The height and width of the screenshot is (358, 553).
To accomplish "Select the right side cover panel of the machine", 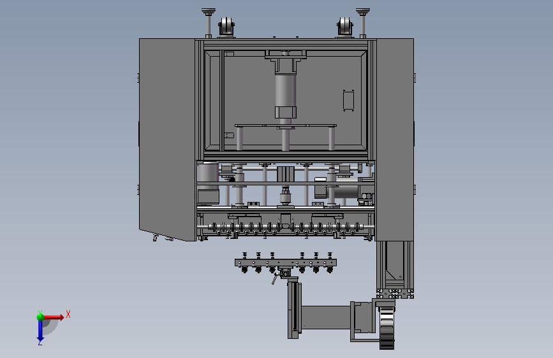I will click(x=395, y=139).
